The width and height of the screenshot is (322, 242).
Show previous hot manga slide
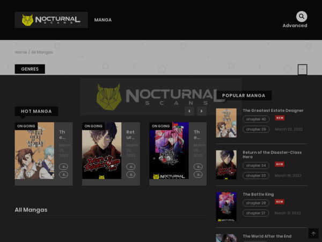pyautogui.click(x=189, y=111)
